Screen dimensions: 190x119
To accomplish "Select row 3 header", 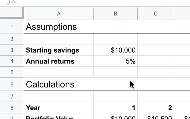I will pos(12,50).
